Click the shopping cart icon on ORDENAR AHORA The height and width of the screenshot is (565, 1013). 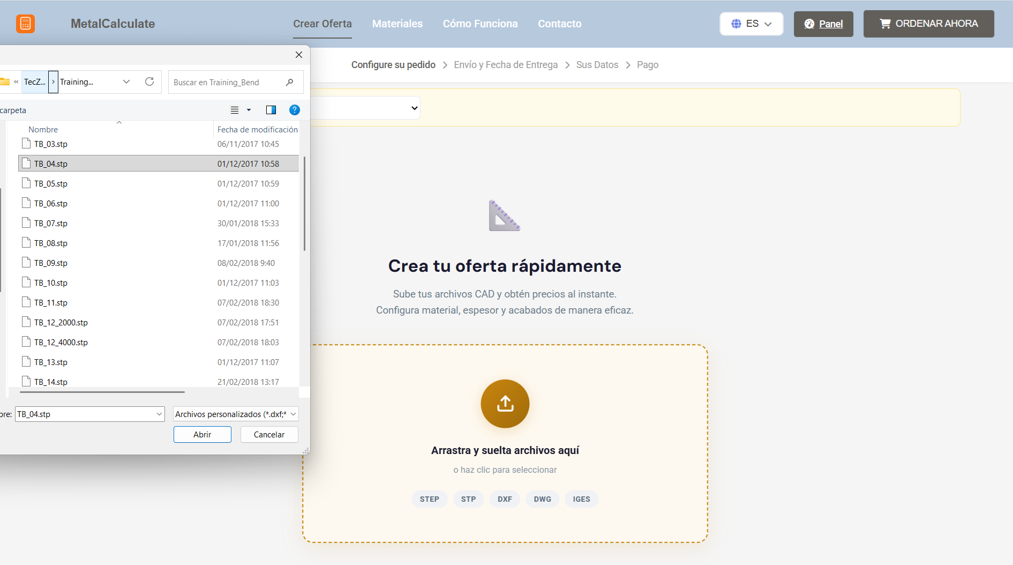tap(886, 23)
